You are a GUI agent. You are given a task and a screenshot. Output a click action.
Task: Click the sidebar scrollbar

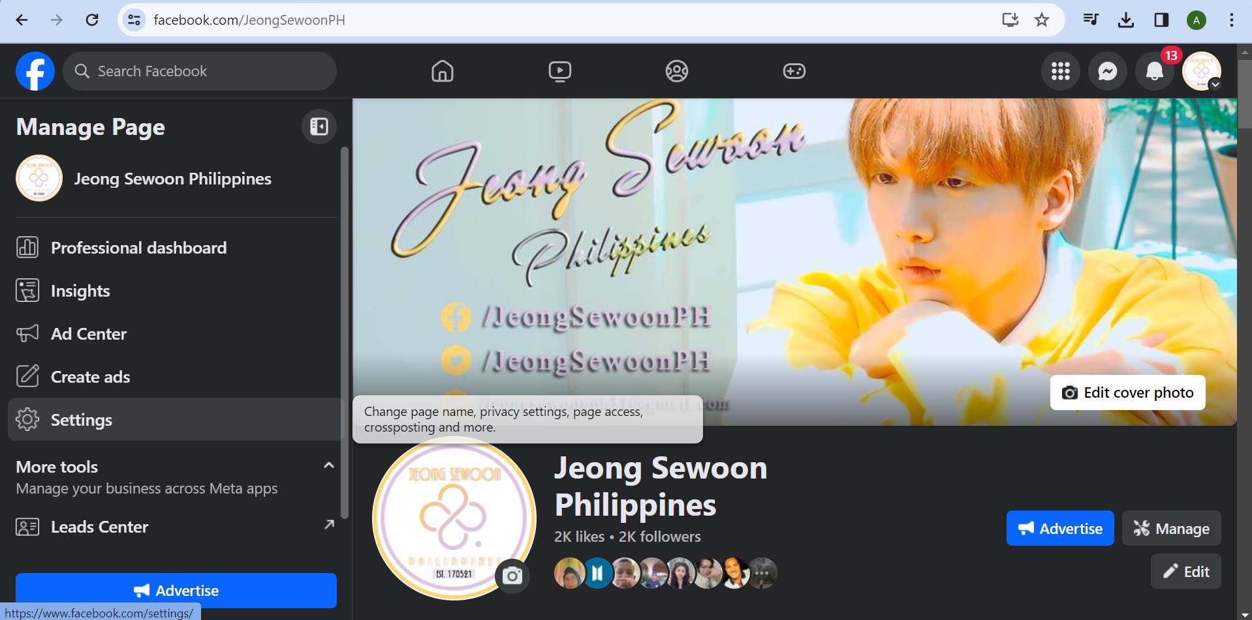[x=345, y=332]
